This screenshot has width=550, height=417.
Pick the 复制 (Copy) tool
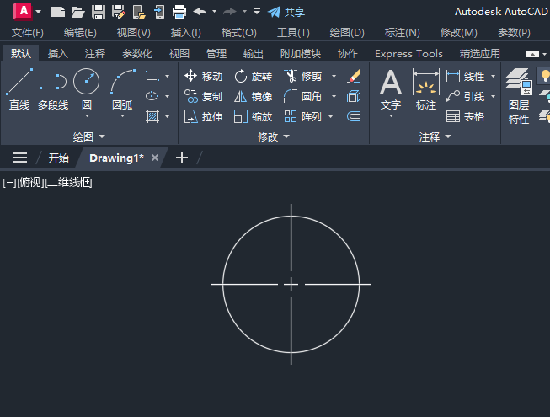203,96
